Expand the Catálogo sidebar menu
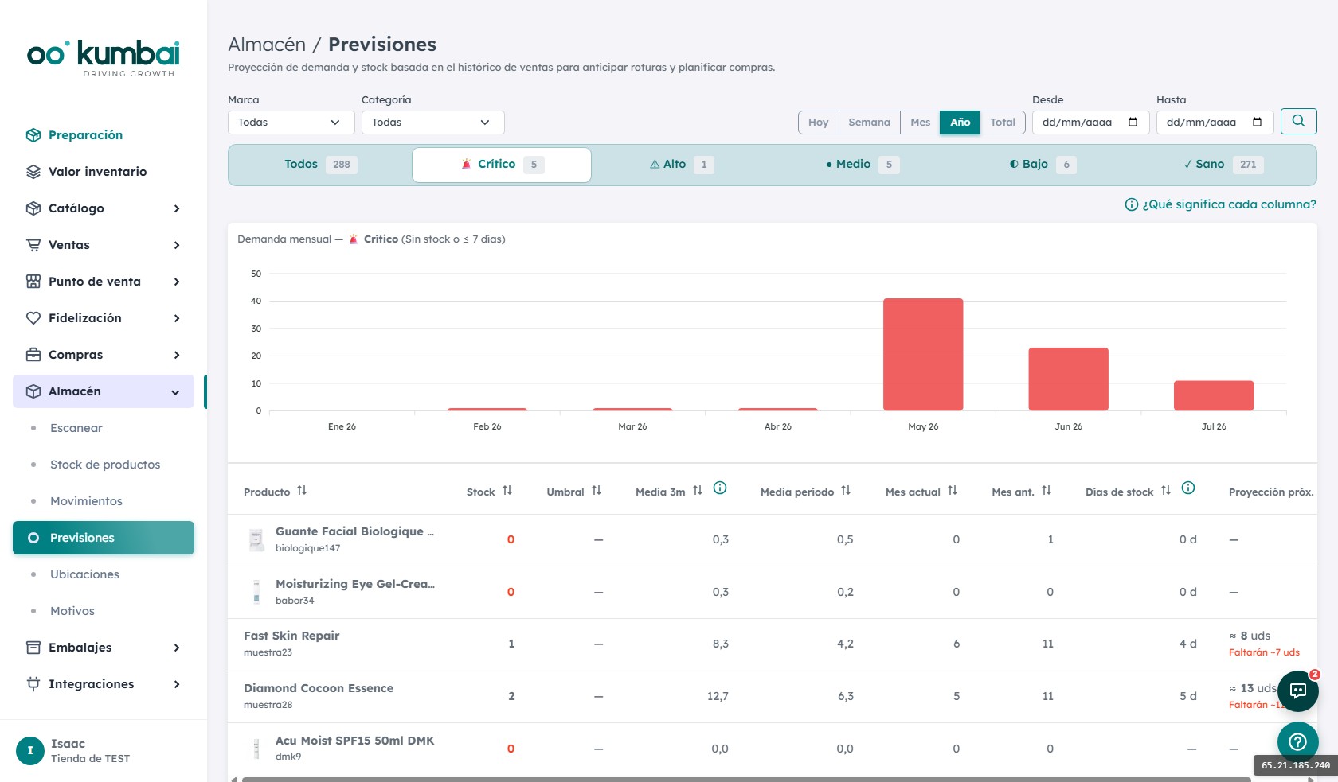 click(104, 208)
